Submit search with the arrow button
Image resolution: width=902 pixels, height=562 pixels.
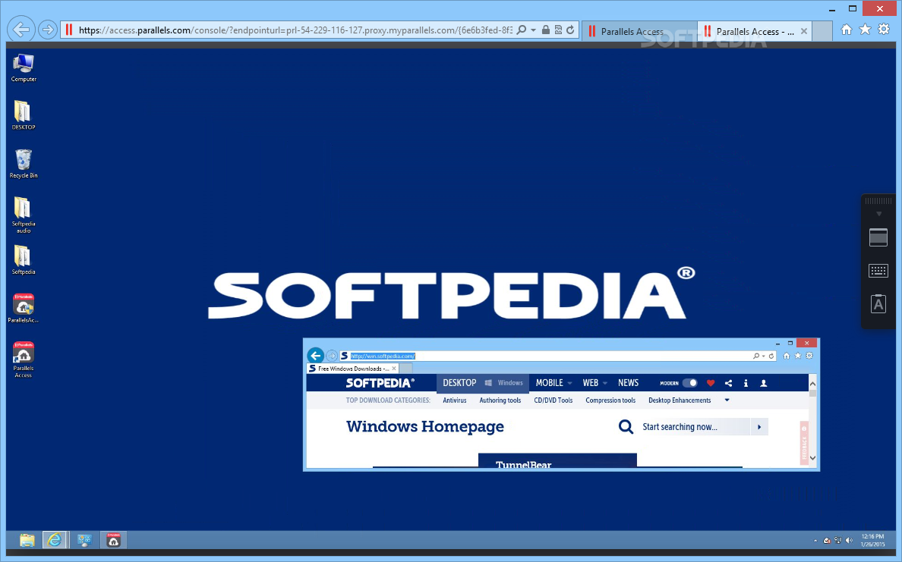[759, 427]
